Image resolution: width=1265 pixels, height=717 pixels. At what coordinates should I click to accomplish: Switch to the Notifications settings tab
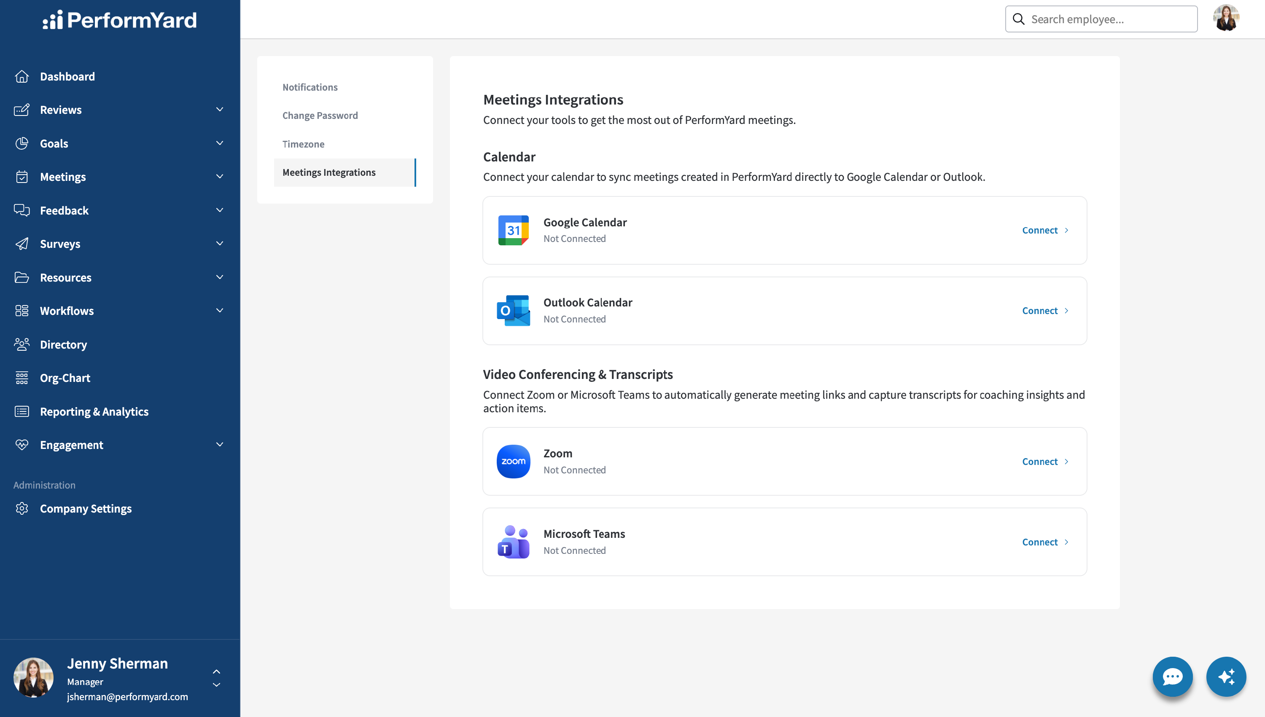click(x=310, y=87)
